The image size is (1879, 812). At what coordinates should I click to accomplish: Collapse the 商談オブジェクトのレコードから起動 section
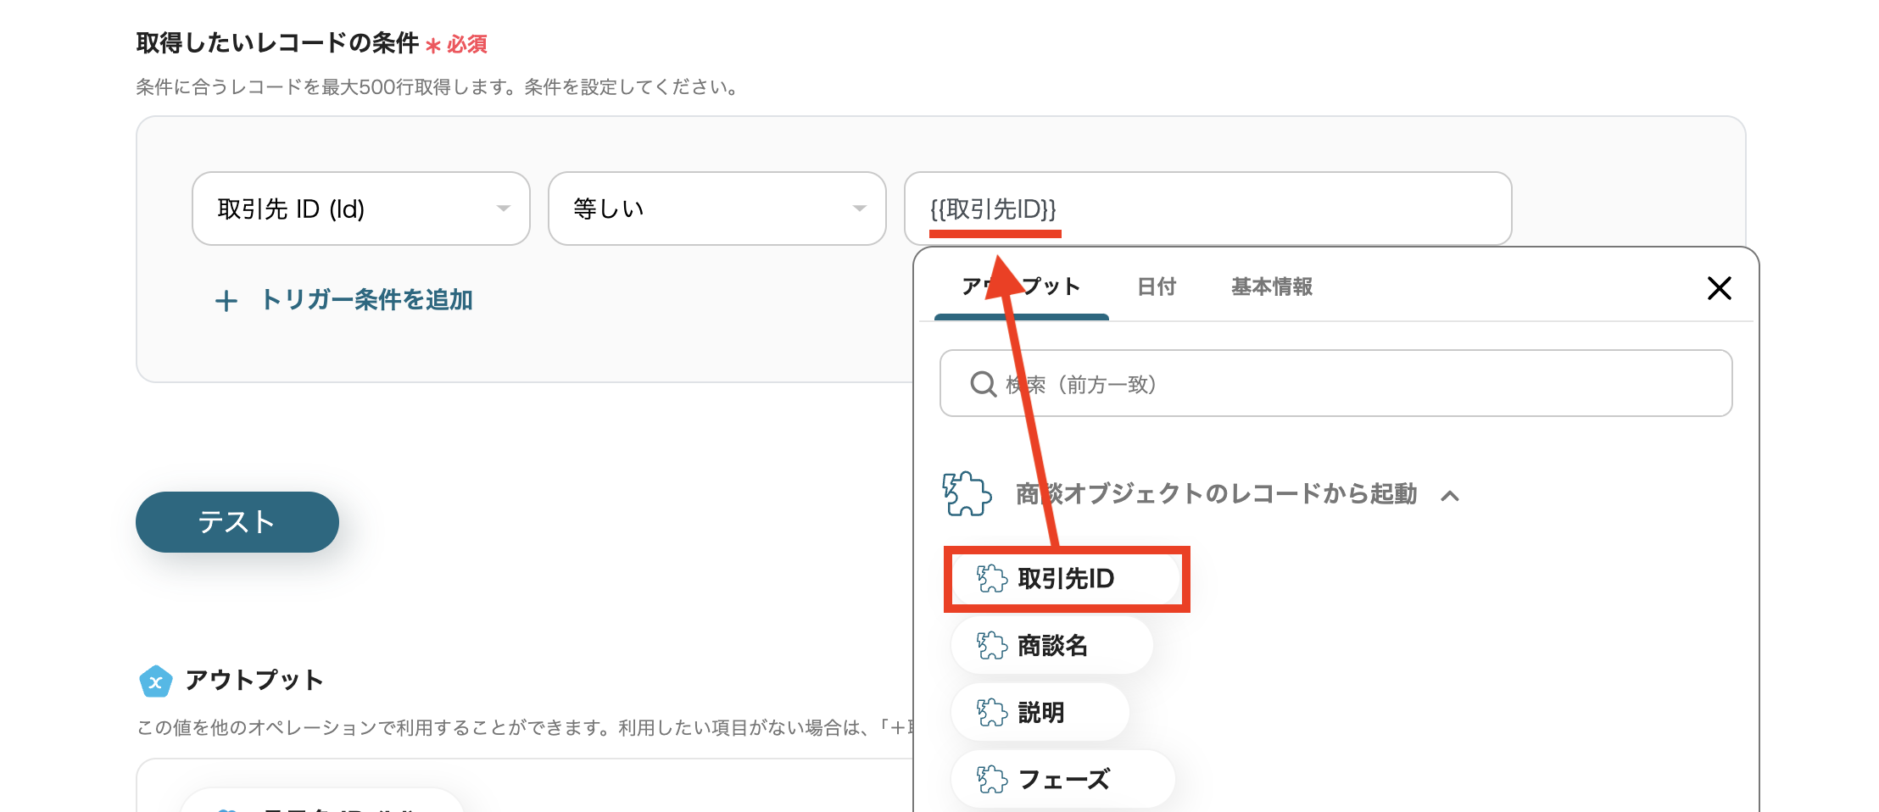[1452, 495]
